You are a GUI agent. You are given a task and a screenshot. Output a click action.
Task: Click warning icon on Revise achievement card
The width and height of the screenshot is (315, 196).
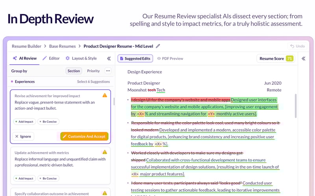tap(105, 95)
